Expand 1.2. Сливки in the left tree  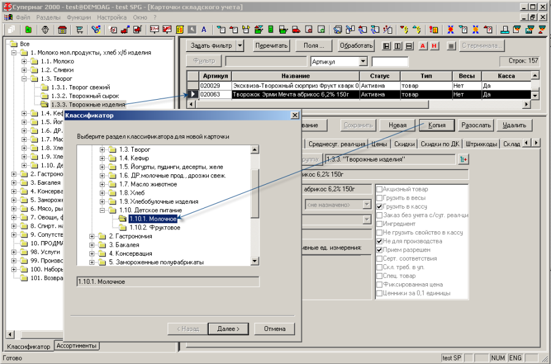point(24,70)
